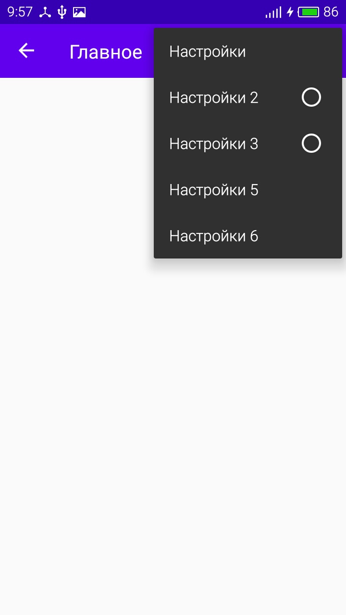Tap the battery percentage 86 indicator
The height and width of the screenshot is (615, 346).
[331, 12]
